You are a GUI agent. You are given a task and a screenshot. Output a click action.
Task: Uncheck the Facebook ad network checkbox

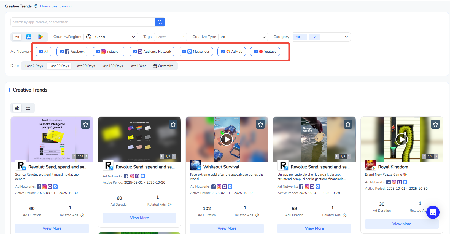(62, 52)
